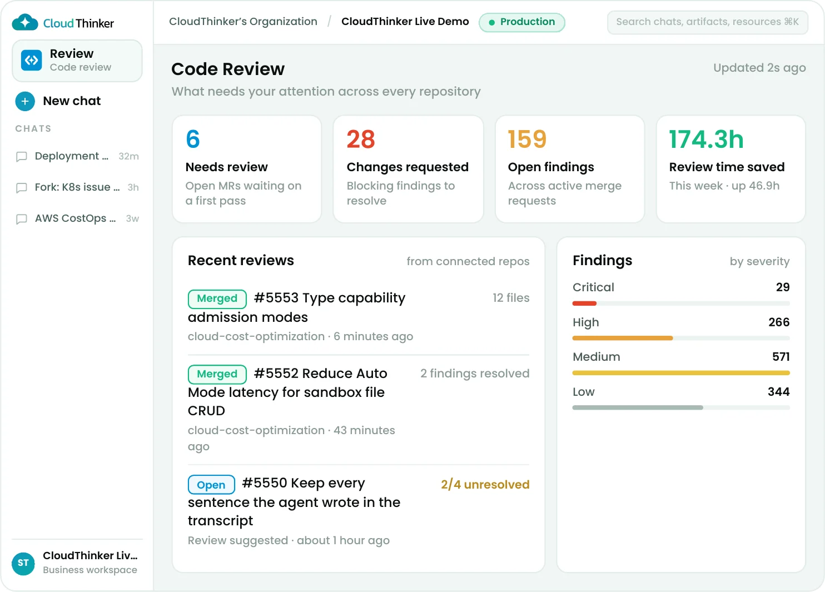Open review #5550 Keep every sentence
Viewport: 825px width, 592px height.
tap(359, 511)
